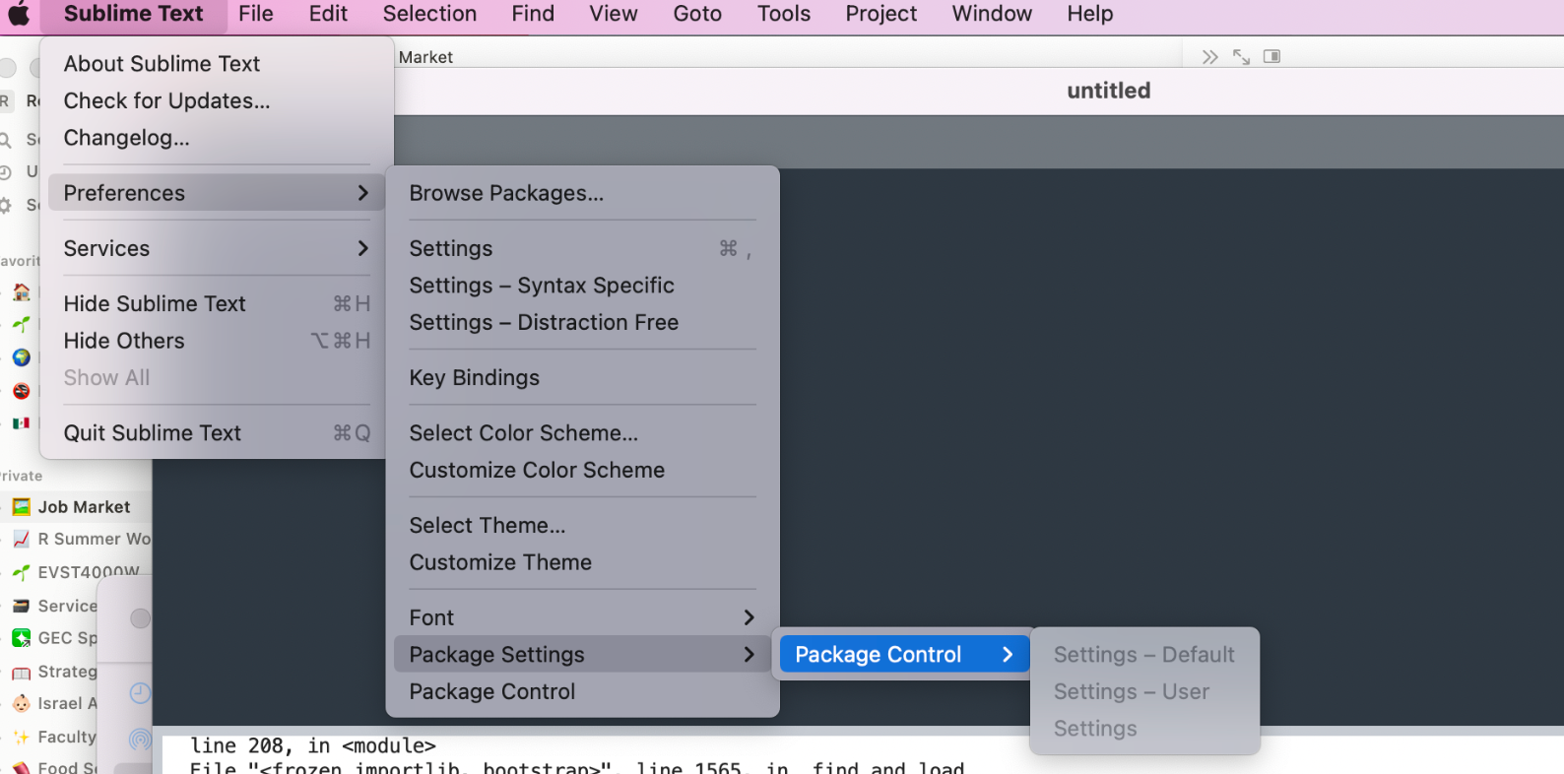The width and height of the screenshot is (1564, 774).
Task: Open the Apple menu
Action: pyautogui.click(x=19, y=14)
